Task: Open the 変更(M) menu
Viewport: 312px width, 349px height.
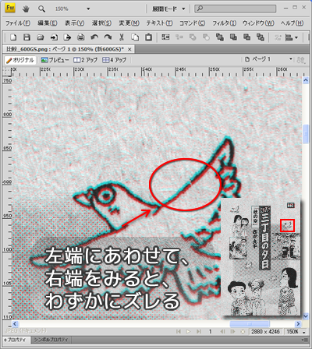Action: tap(129, 23)
